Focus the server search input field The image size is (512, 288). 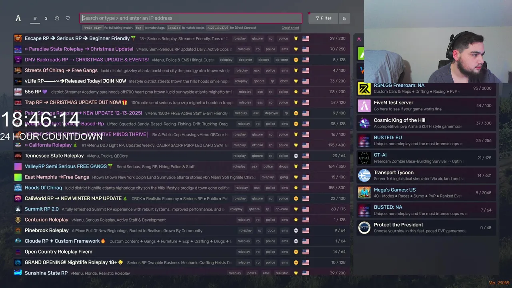point(191,18)
